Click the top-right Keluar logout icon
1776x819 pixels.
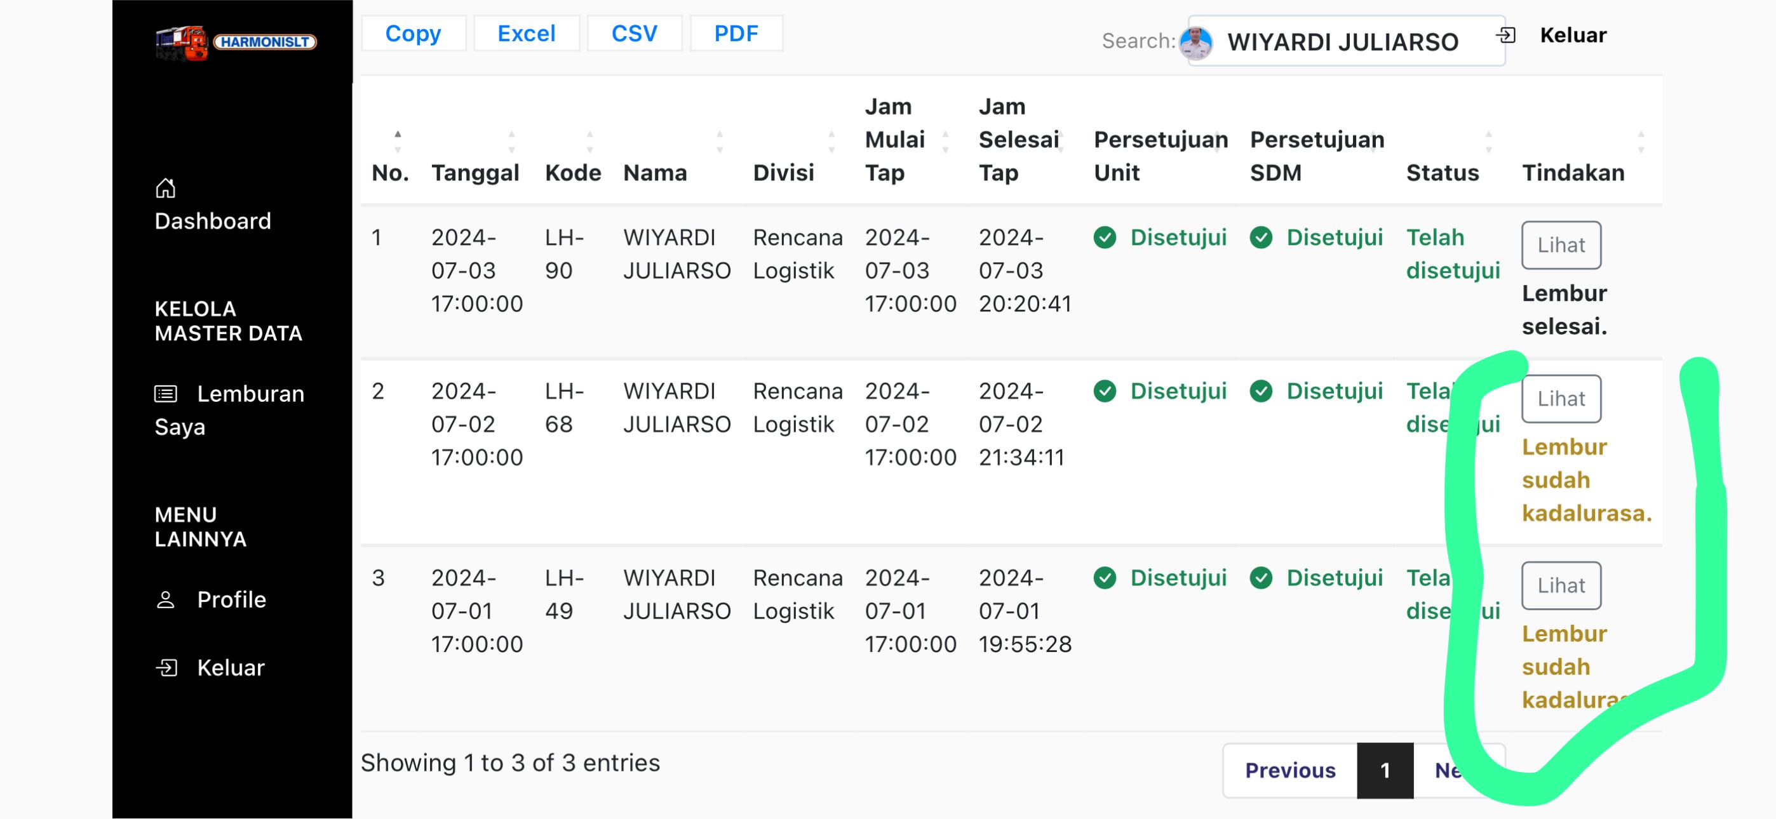(1506, 35)
